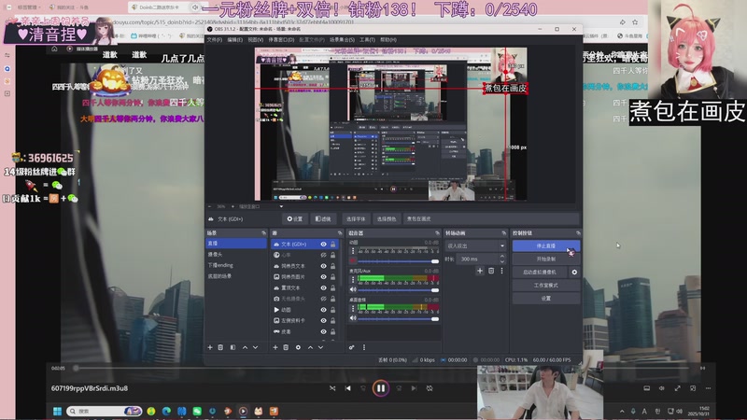
Task: Hide the 饲养员文本 source
Action: (323, 266)
